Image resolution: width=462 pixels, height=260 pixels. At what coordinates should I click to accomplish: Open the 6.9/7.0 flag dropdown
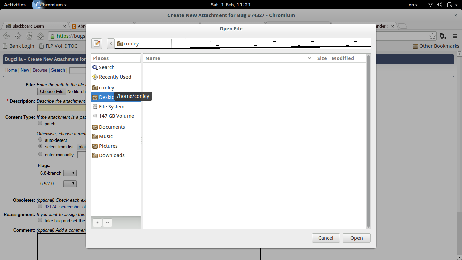(70, 183)
